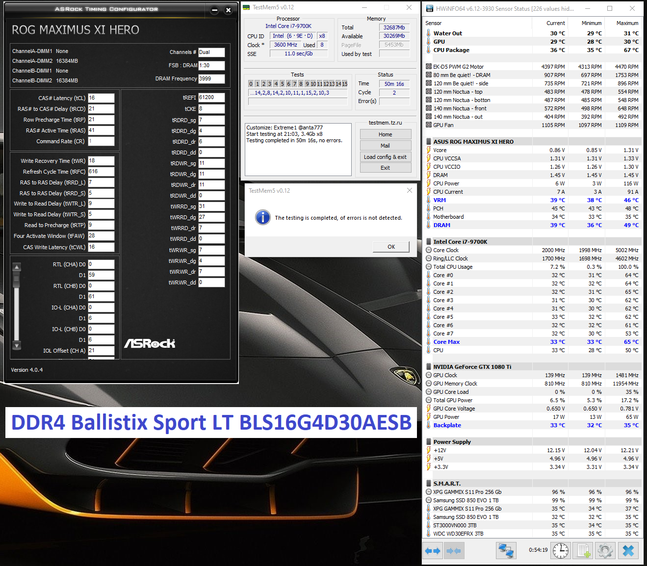Click the RAS# Active Time (tRAS) field
The image size is (647, 566).
pos(101,130)
